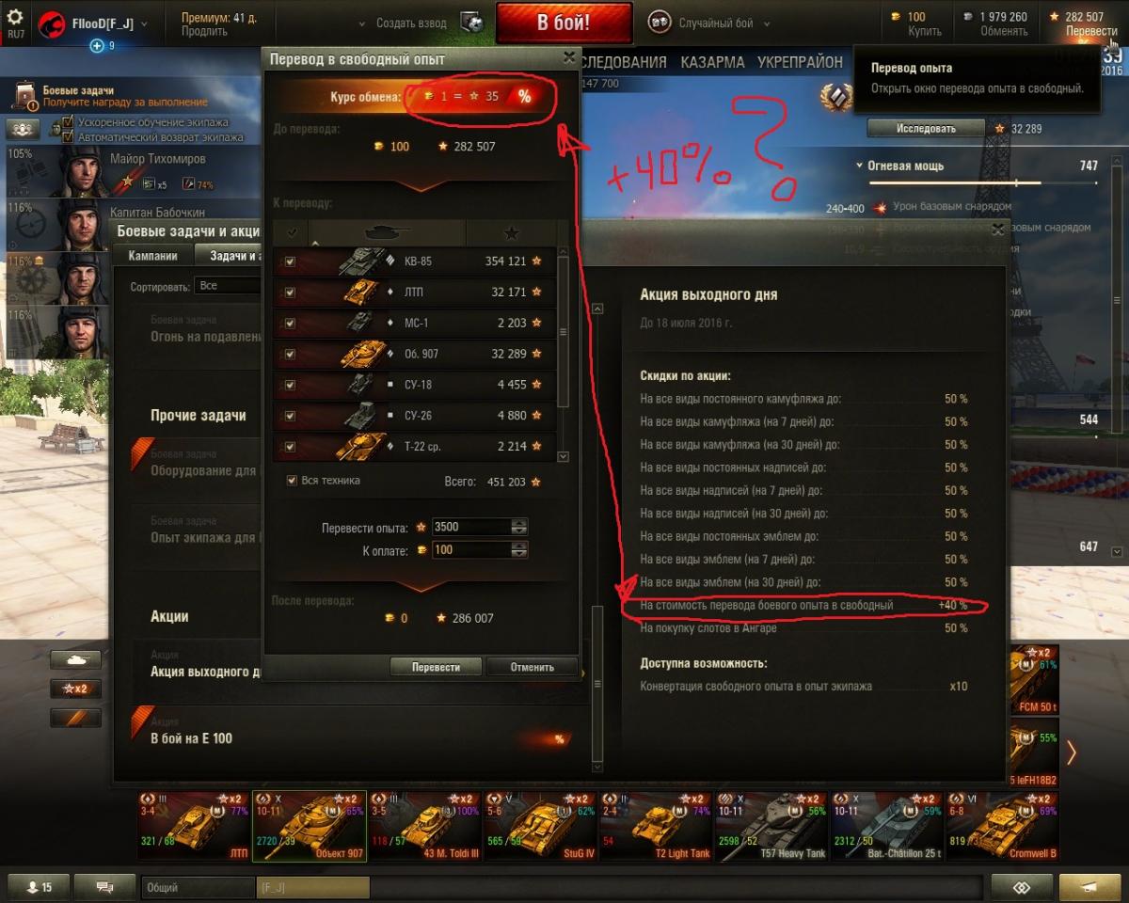Image resolution: width=1129 pixels, height=903 pixels.
Task: Open the КАЗАРМА menu tab
Action: (x=712, y=62)
